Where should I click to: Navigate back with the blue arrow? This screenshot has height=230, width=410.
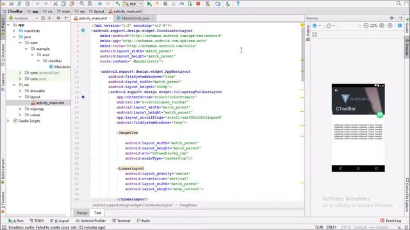point(100,4)
